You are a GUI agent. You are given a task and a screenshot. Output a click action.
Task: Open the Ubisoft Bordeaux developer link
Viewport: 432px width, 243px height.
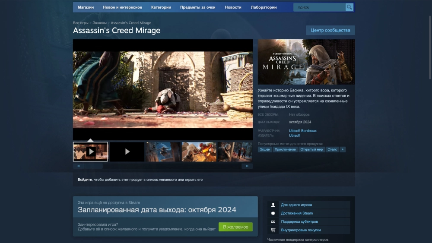[x=302, y=130]
